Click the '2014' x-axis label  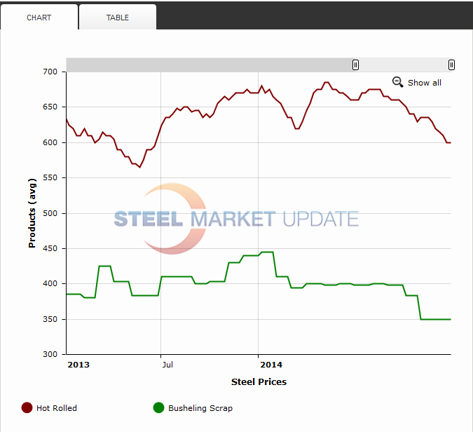coord(270,365)
